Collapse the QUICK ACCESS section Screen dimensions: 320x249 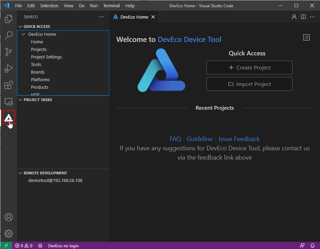pos(20,26)
